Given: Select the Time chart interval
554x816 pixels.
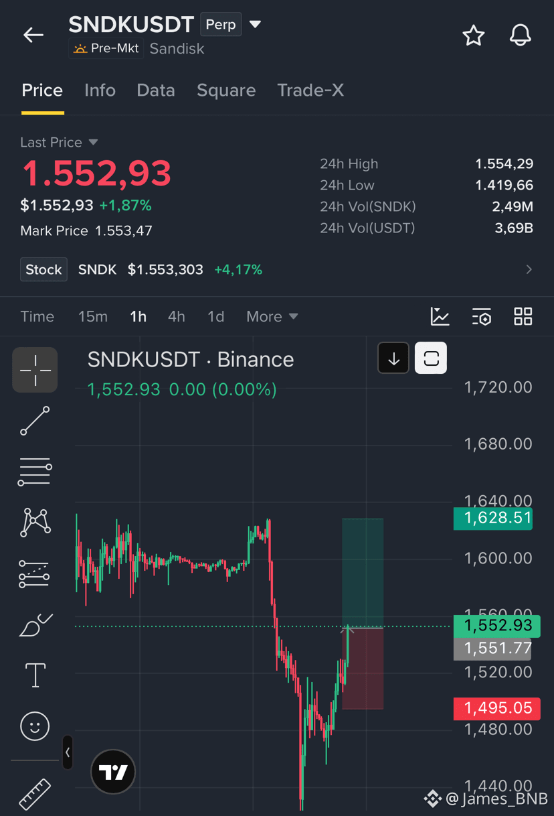Looking at the screenshot, I should [37, 316].
